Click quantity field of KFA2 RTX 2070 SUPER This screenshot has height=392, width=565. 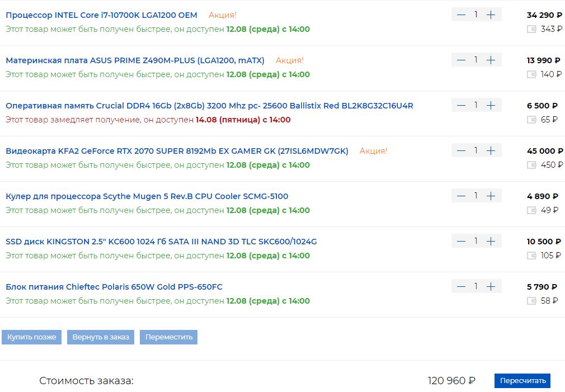[x=476, y=150]
